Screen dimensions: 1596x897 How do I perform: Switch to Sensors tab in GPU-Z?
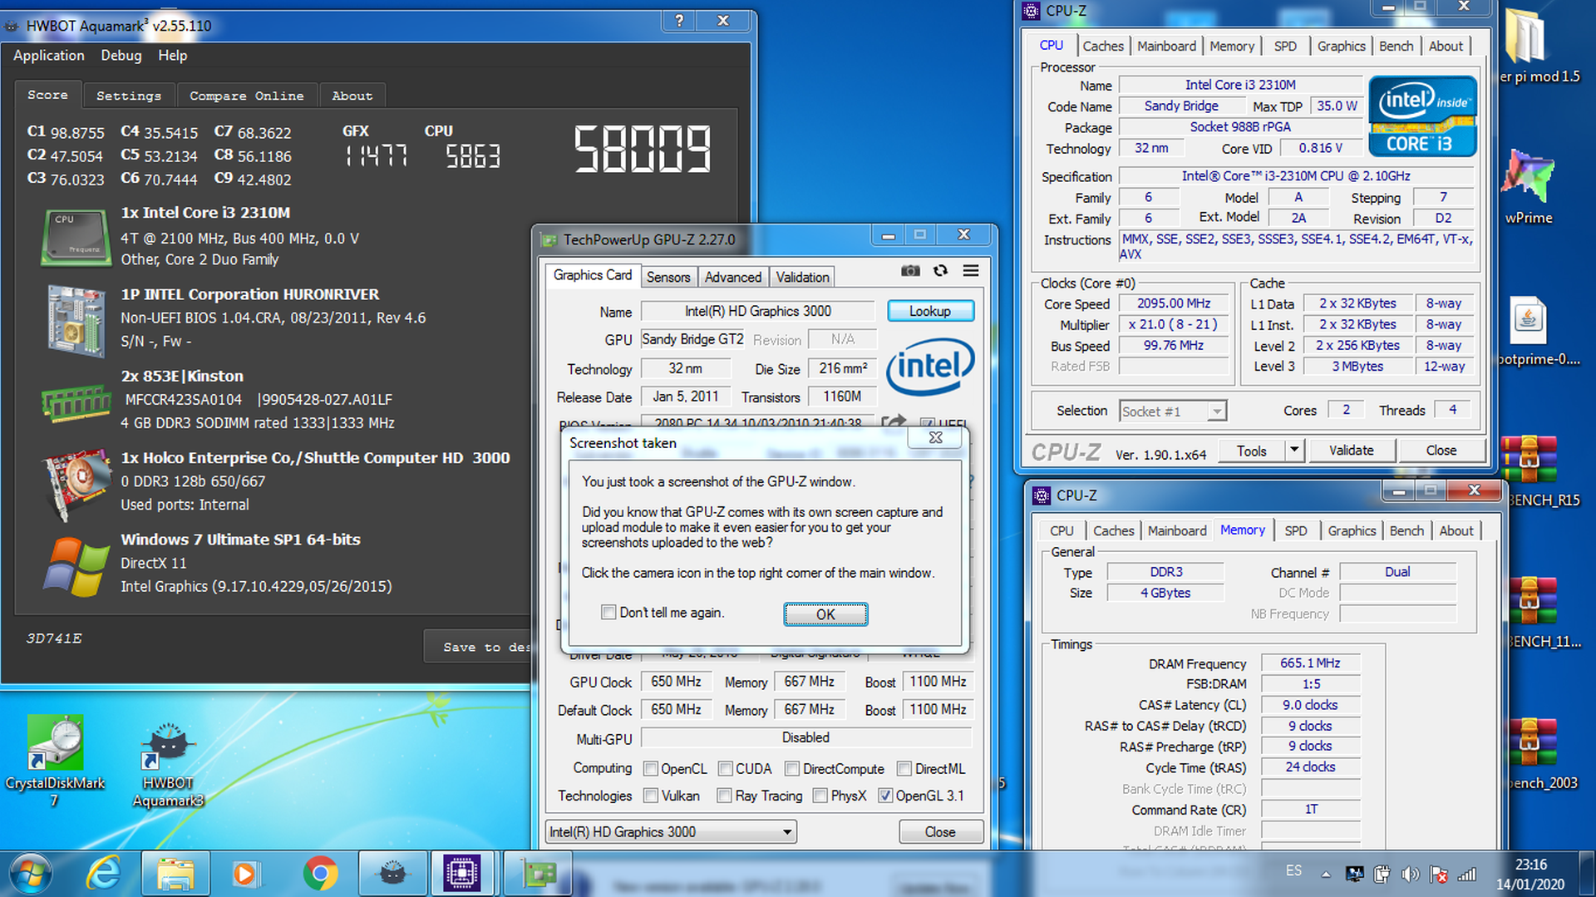coord(668,277)
